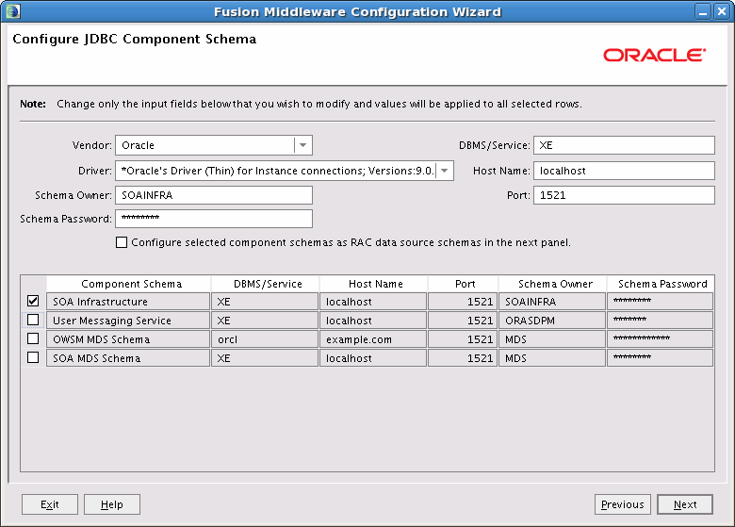The width and height of the screenshot is (735, 527).
Task: Click the Port column header
Action: (463, 284)
